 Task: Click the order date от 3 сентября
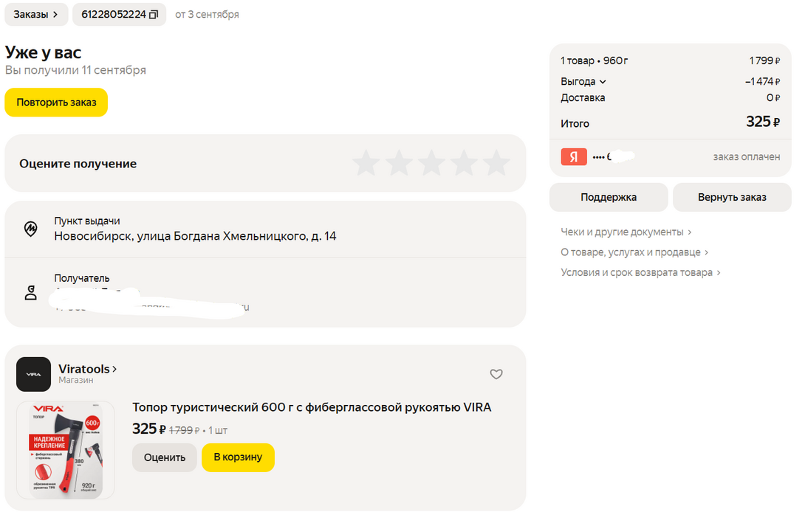pyautogui.click(x=207, y=14)
